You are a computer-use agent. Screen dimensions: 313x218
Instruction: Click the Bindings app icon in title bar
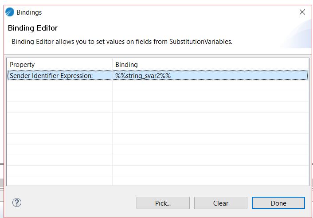click(x=10, y=12)
